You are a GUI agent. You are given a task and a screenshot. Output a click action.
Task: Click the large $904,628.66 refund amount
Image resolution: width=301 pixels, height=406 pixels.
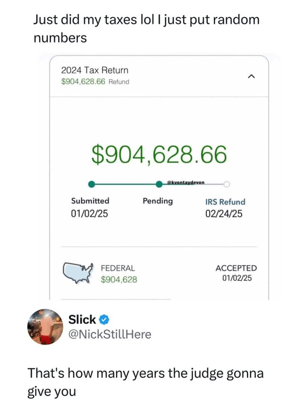point(159,155)
